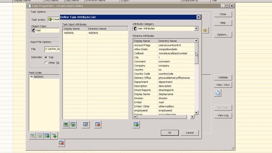Click Display Name header in Task Input Attributes
272x153 pixels.
click(x=75, y=28)
